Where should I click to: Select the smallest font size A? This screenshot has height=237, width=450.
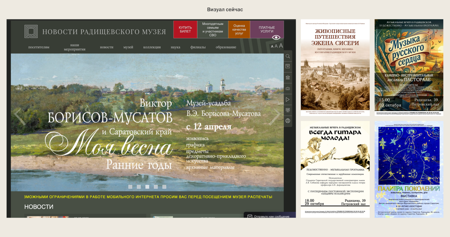tap(272, 47)
